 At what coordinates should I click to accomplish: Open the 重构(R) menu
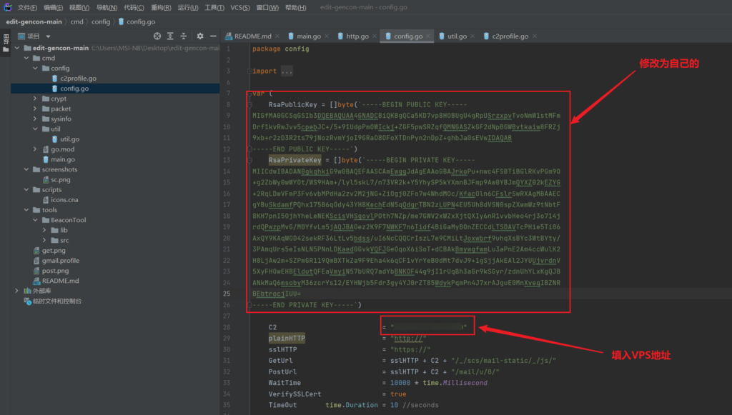tap(161, 7)
